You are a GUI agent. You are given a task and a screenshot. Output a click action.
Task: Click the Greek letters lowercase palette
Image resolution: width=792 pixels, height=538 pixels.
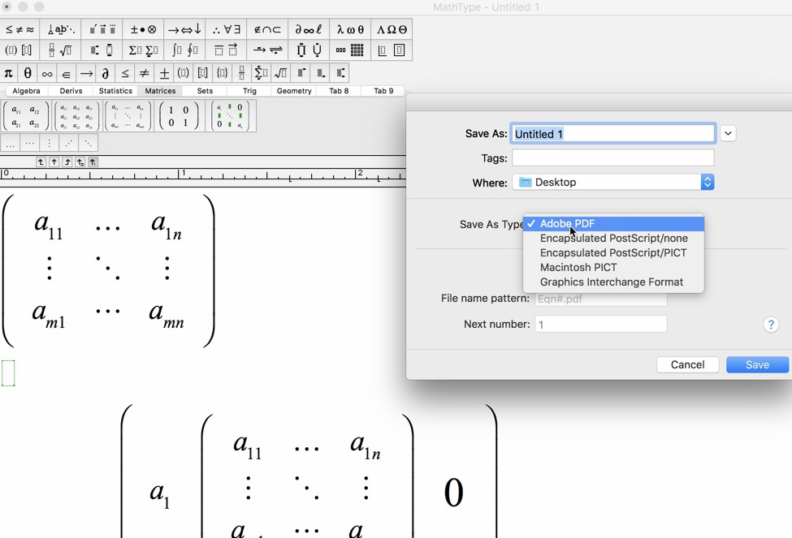[348, 29]
